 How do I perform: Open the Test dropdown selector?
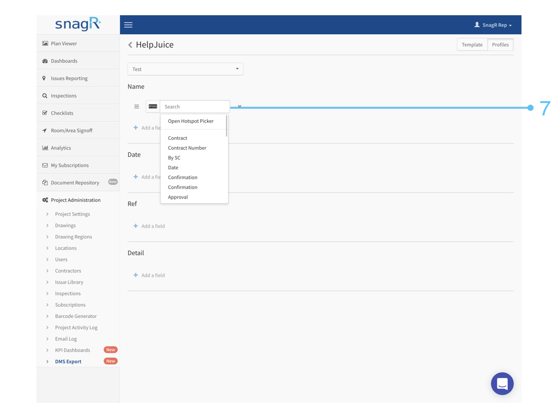tap(185, 69)
